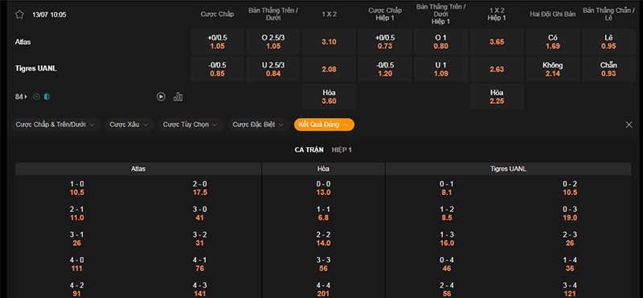Select correct score 2 - 1 at 11.0

pyautogui.click(x=77, y=214)
